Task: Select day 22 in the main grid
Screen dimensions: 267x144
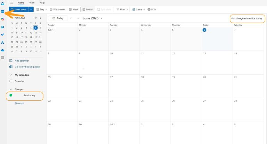Action: (62, 110)
